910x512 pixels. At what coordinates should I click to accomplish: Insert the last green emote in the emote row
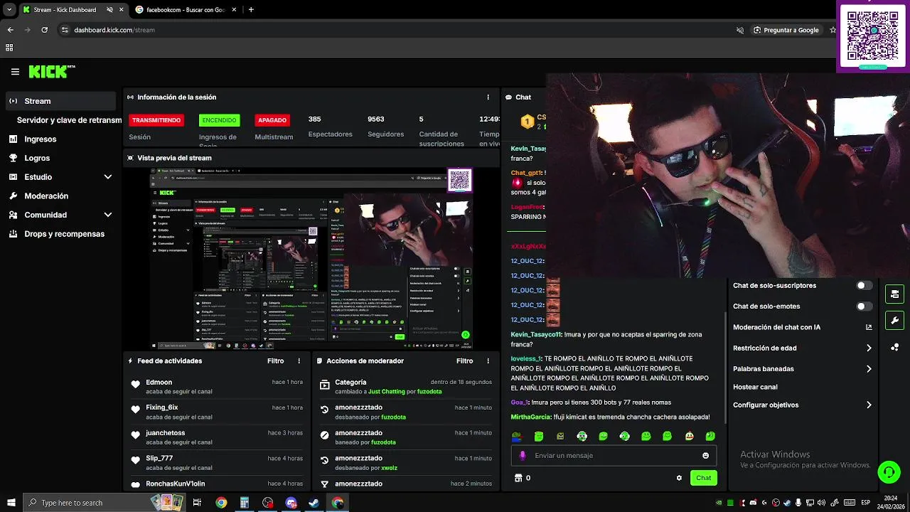point(710,436)
